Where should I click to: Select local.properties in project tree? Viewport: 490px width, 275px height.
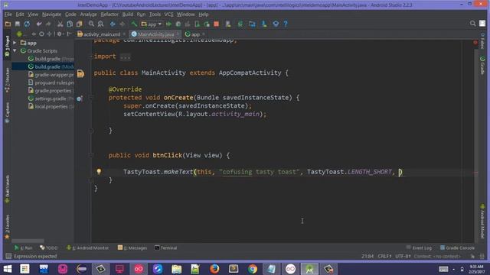[51, 106]
